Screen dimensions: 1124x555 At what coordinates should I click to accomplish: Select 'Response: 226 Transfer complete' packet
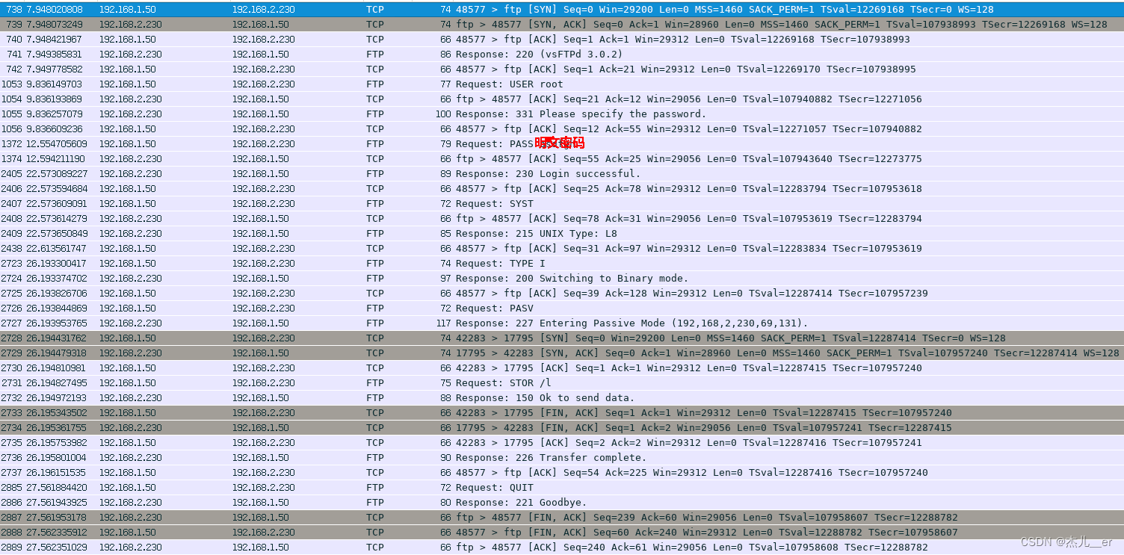[562, 458]
